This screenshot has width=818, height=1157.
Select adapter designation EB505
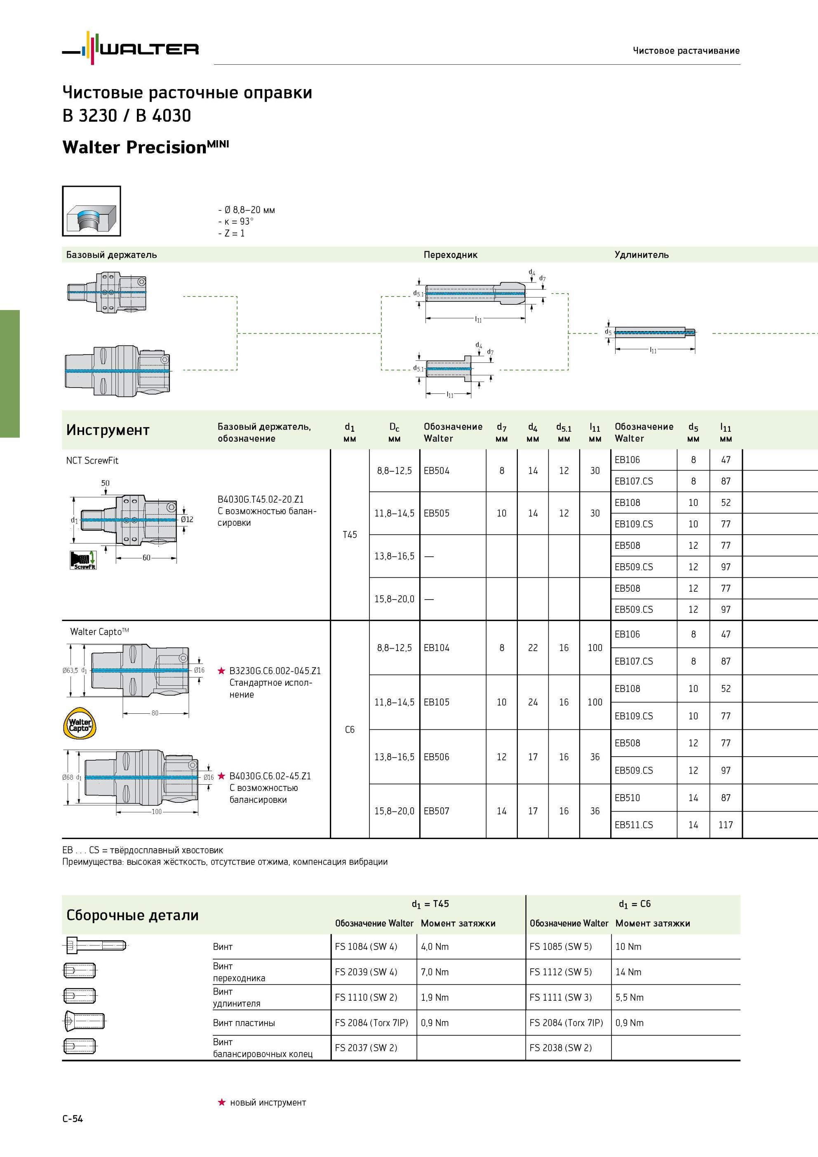(437, 513)
